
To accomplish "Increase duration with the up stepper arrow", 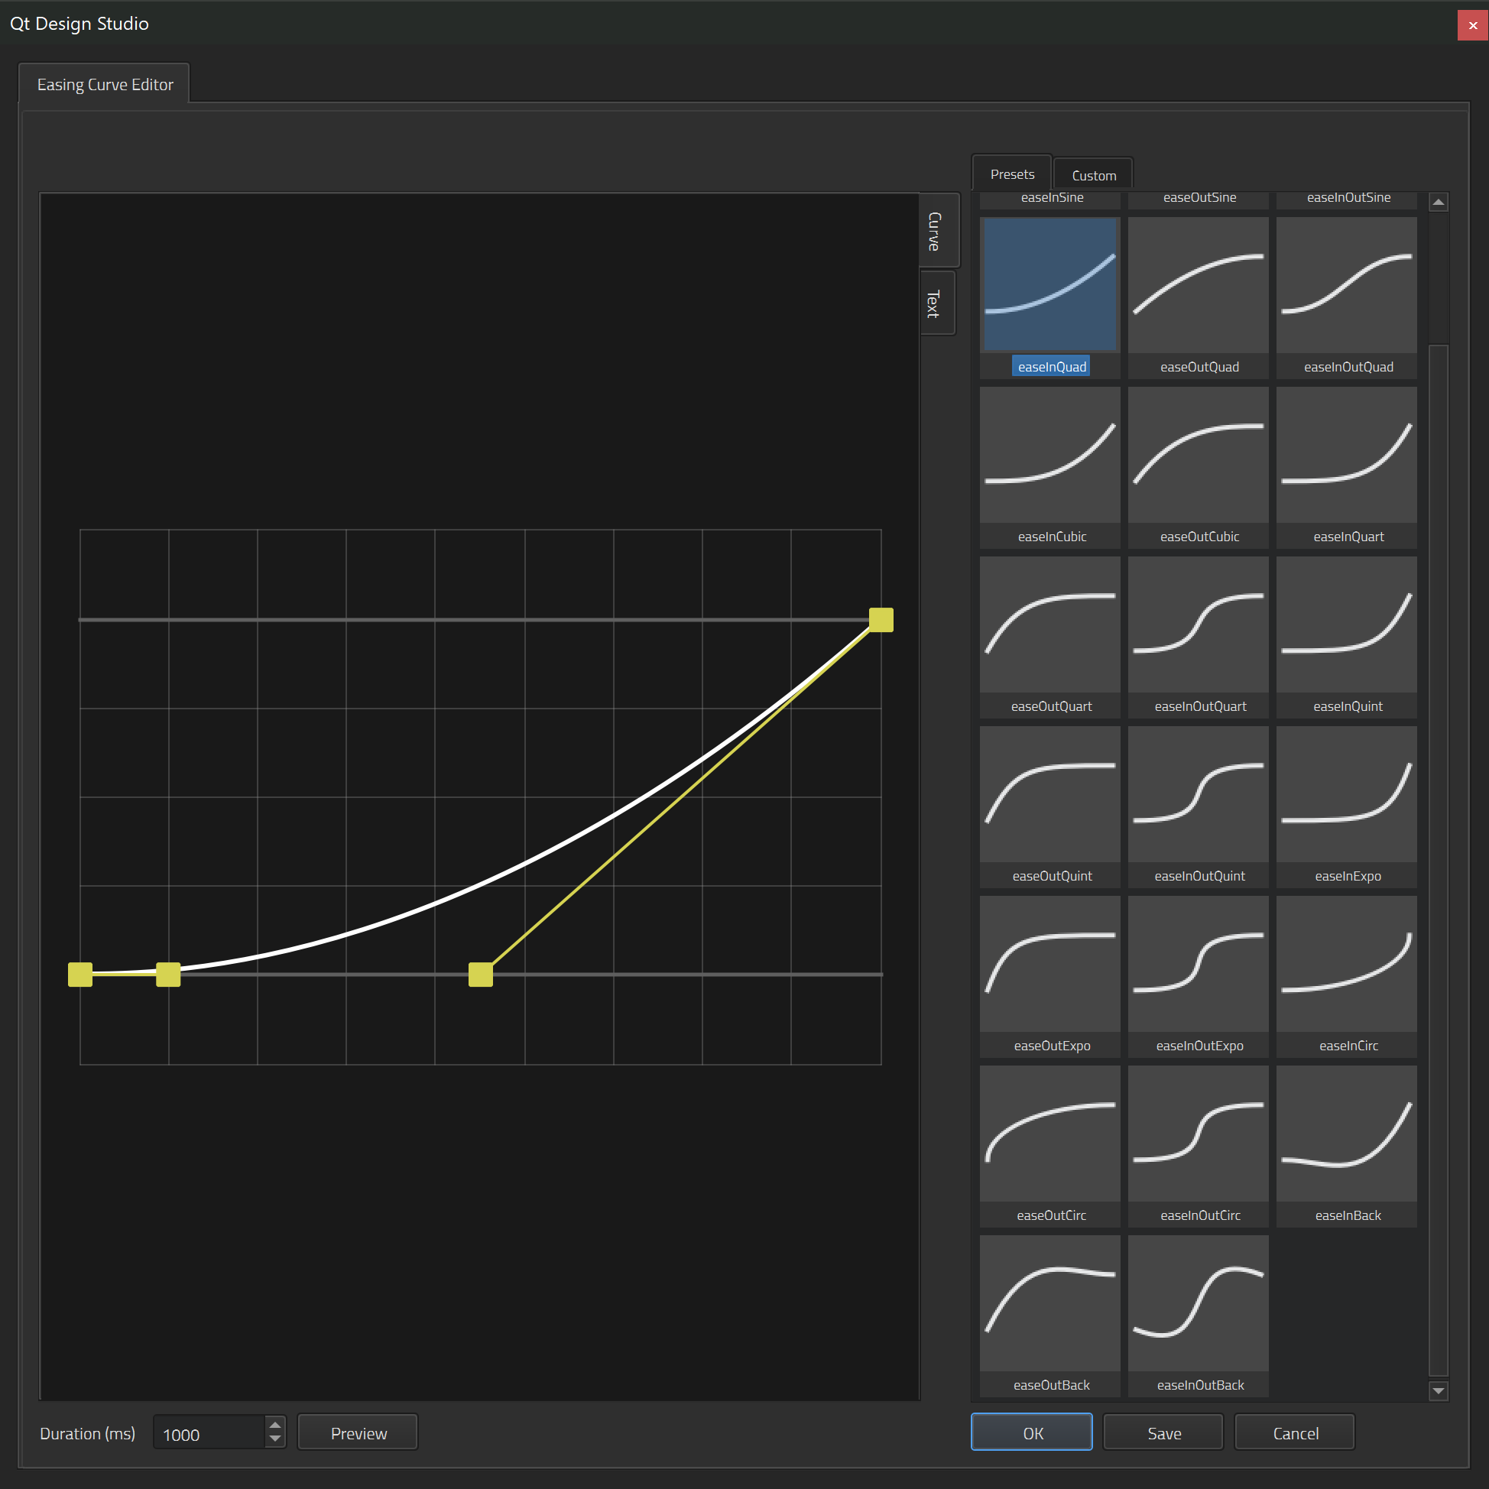I will coord(275,1425).
